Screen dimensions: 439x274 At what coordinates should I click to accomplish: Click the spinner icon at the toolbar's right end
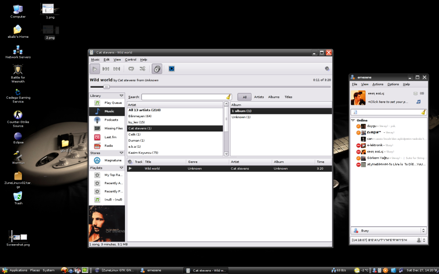pos(327,69)
